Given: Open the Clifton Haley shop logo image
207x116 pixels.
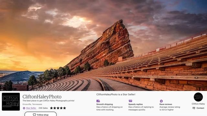Looking at the screenshot, I should (x=11, y=102).
